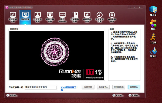Open the 我的Windows OEM section

pos(62,17)
